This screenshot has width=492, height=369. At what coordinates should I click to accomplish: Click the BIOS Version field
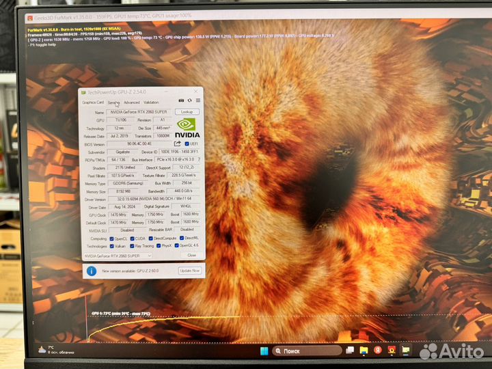pos(139,144)
